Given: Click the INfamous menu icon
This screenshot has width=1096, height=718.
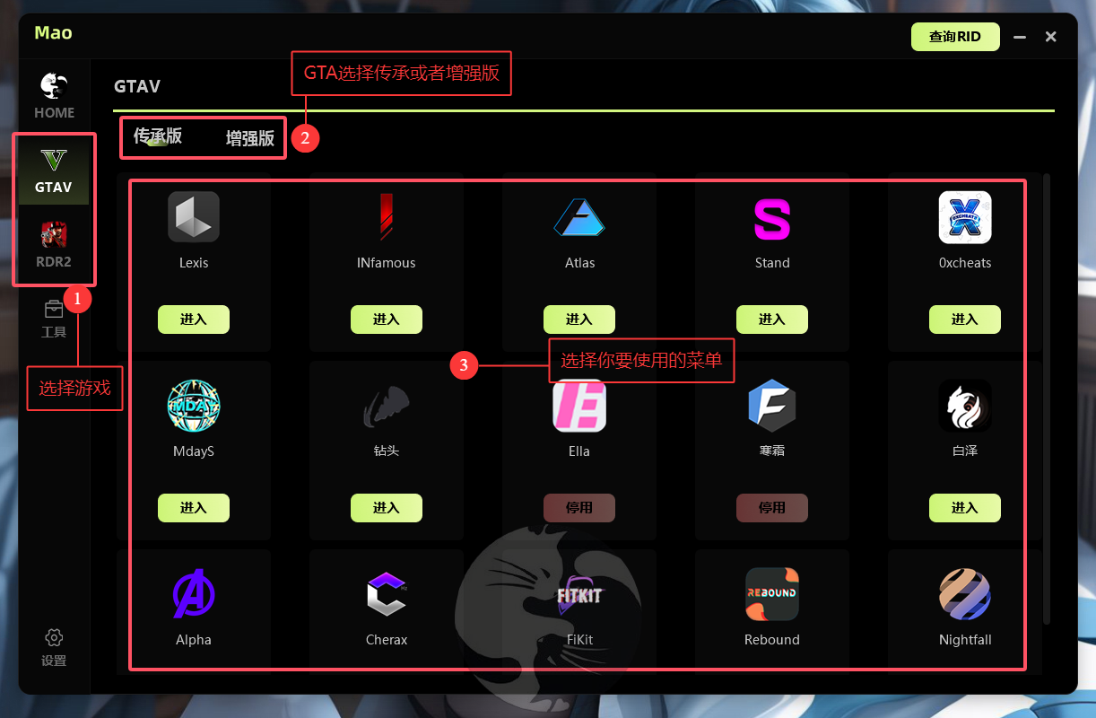Looking at the screenshot, I should click(387, 216).
